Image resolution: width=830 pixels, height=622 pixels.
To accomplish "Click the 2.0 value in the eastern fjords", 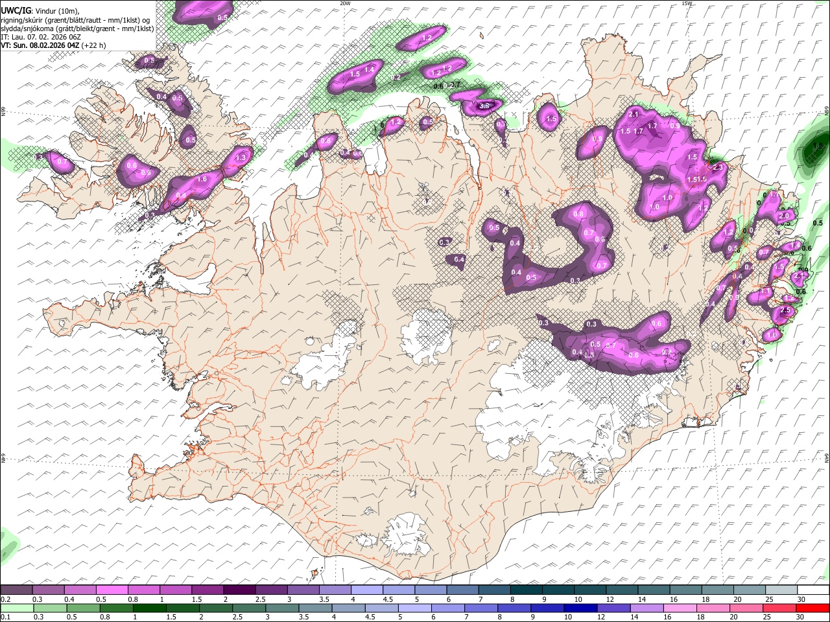I will pos(784,216).
